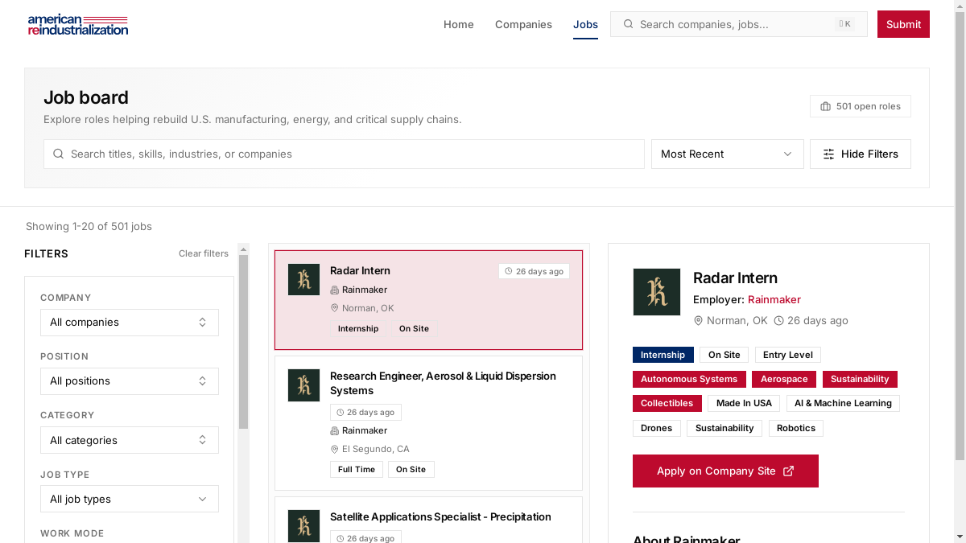This screenshot has height=543, width=966.
Task: Click the red Submit button
Action: [903, 24]
